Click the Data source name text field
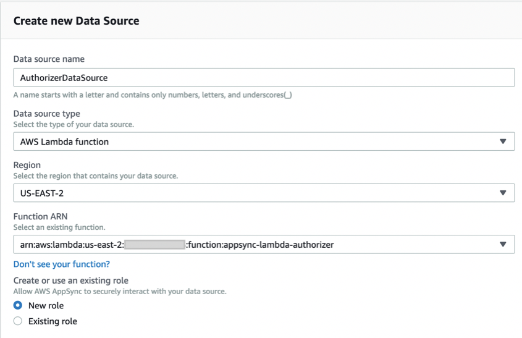The width and height of the screenshot is (522, 338). pyautogui.click(x=264, y=78)
